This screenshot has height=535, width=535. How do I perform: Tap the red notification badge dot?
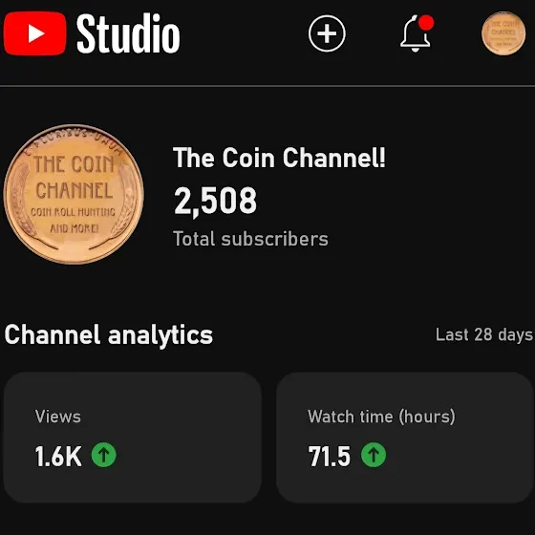pos(426,23)
